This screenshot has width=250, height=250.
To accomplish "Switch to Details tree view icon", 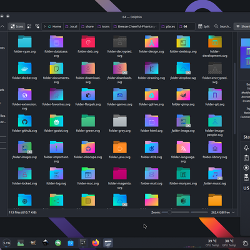I will coord(37,26).
